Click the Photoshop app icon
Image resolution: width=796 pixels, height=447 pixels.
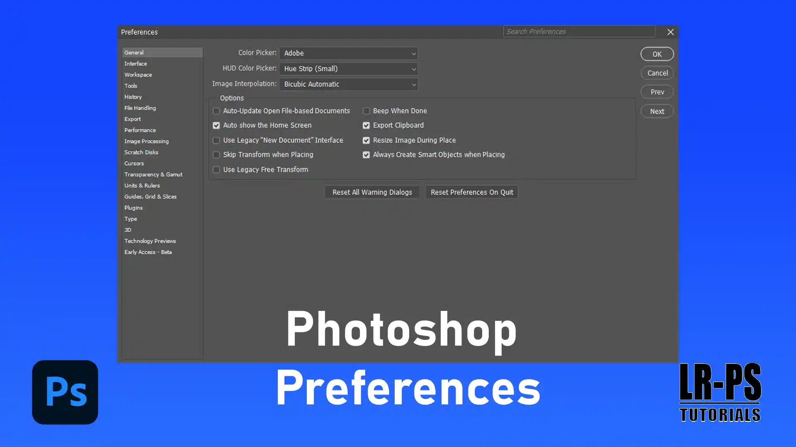tap(65, 392)
